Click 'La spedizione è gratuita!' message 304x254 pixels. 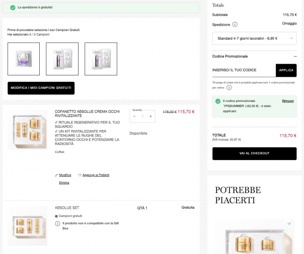click(x=35, y=7)
